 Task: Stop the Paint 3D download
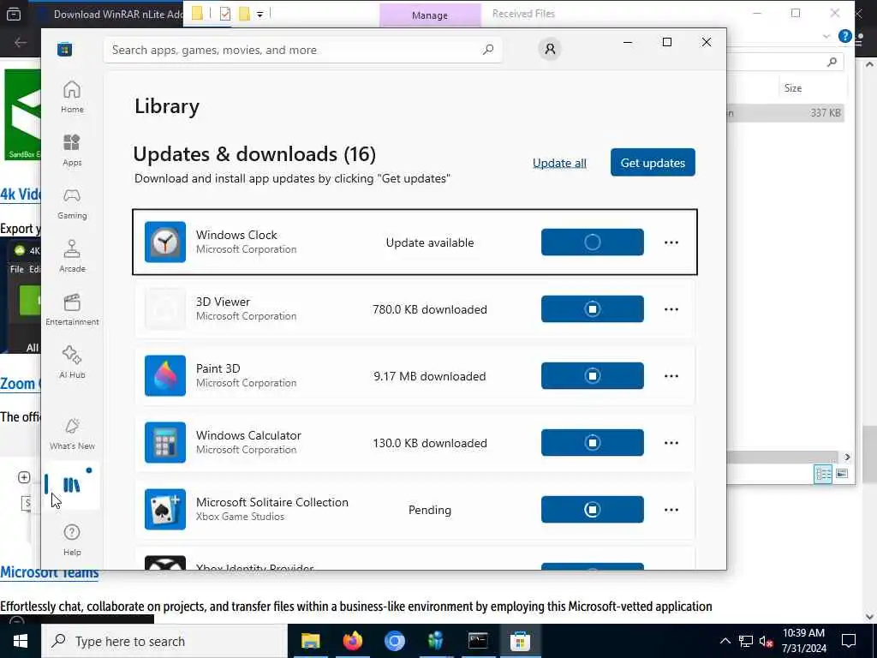click(x=593, y=375)
